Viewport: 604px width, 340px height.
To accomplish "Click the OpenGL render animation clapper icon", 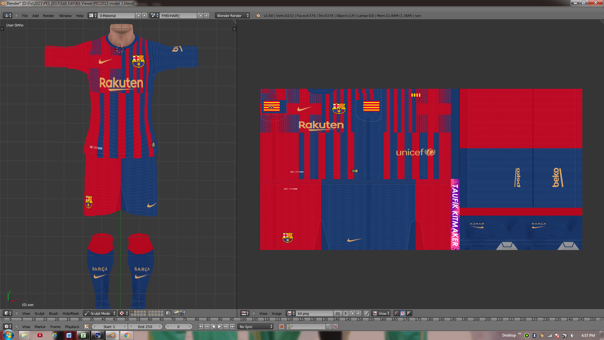I will pos(182,313).
